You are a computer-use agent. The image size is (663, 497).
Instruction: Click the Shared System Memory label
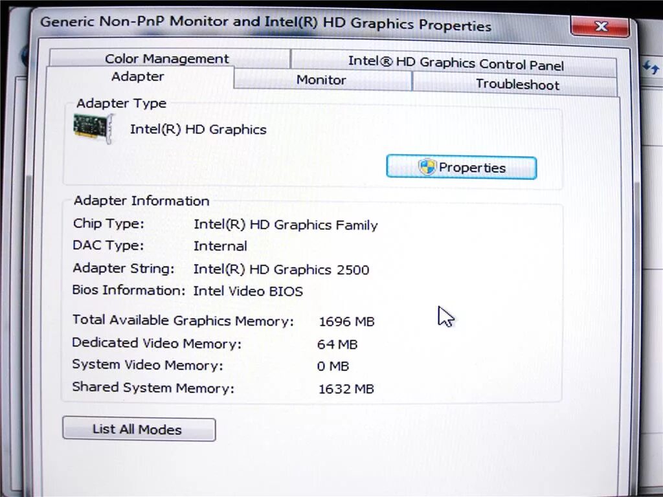click(x=153, y=388)
